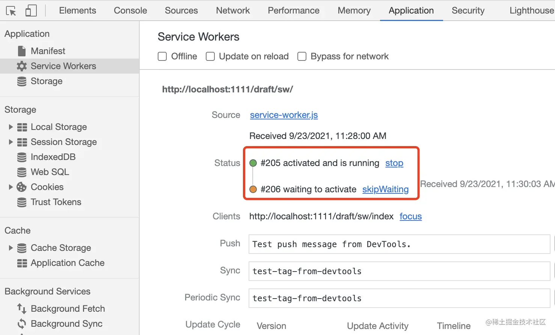Click the Background Fetch arrows icon
This screenshot has height=335, width=555.
[x=22, y=309]
